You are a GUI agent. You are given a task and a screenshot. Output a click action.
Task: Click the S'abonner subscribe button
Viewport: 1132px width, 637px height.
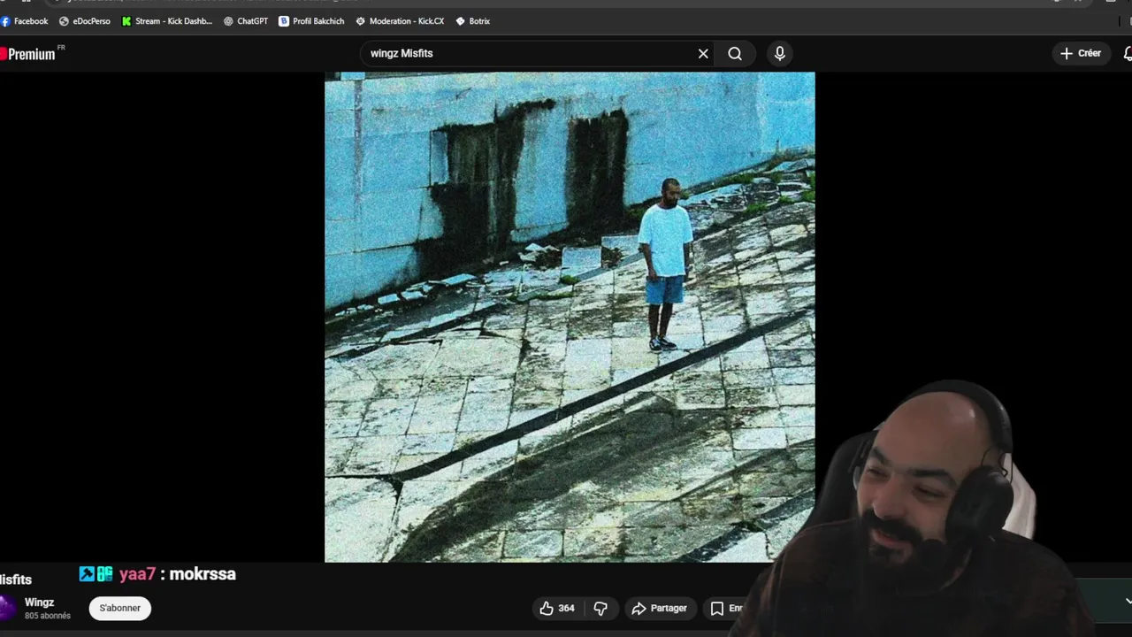(x=120, y=608)
